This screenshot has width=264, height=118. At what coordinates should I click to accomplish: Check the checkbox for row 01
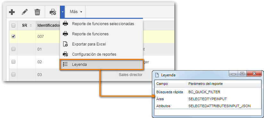[x=13, y=49]
